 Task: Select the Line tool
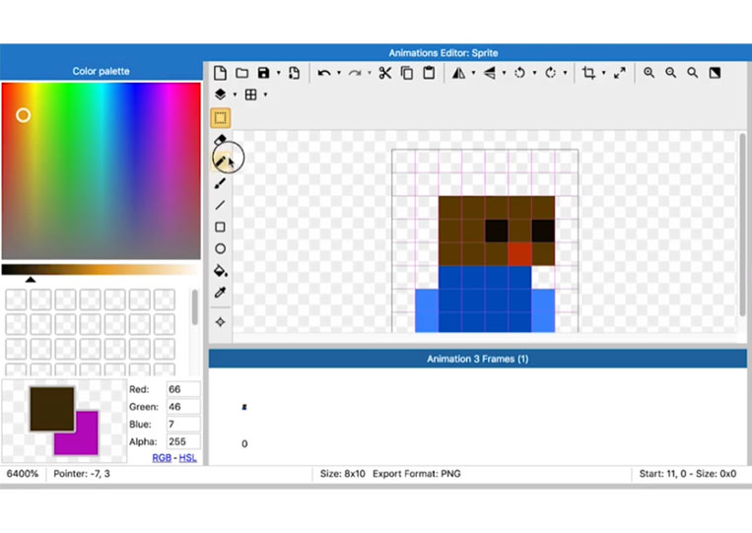220,205
